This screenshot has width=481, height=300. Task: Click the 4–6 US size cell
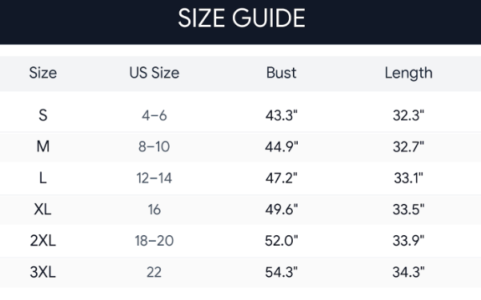(154, 116)
